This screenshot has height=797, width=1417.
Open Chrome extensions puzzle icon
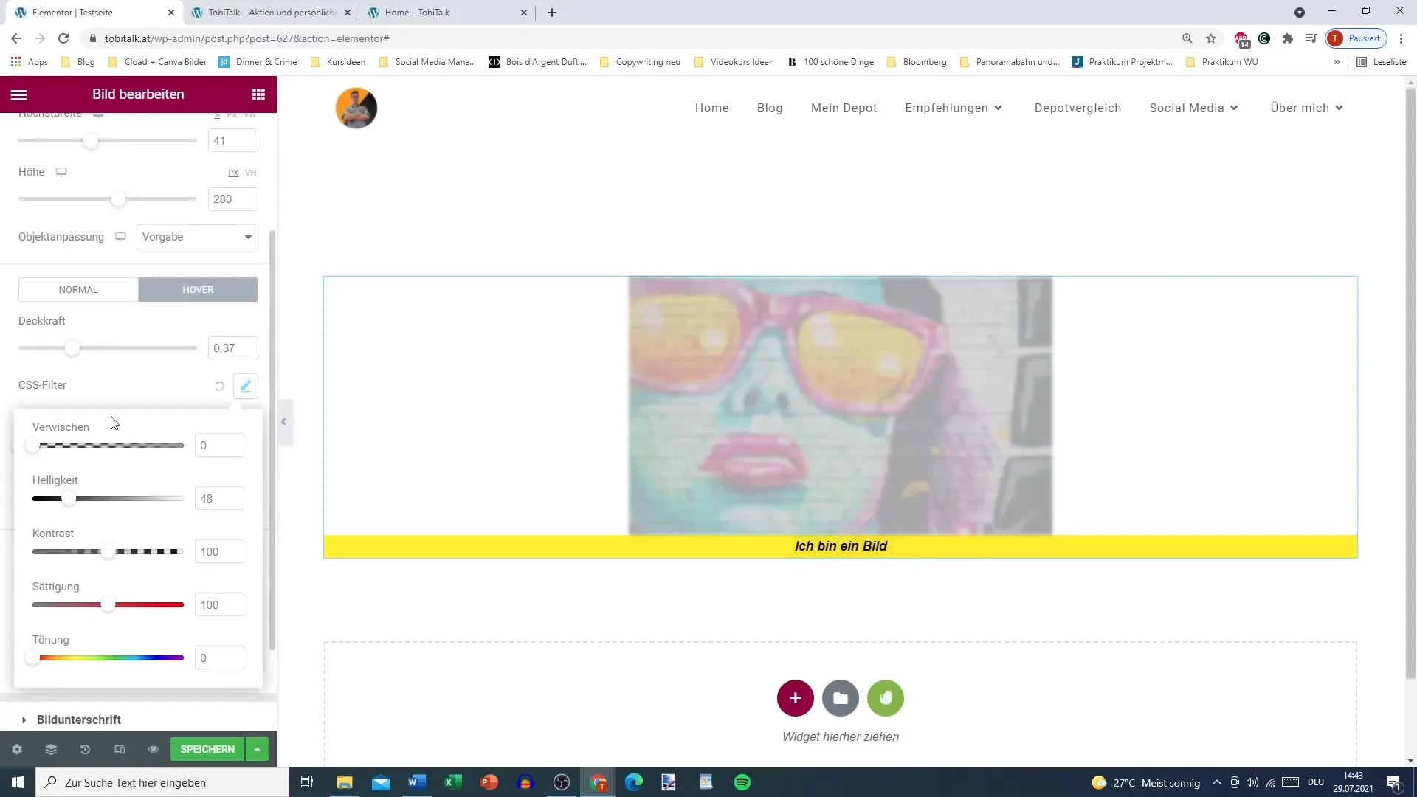tap(1288, 38)
